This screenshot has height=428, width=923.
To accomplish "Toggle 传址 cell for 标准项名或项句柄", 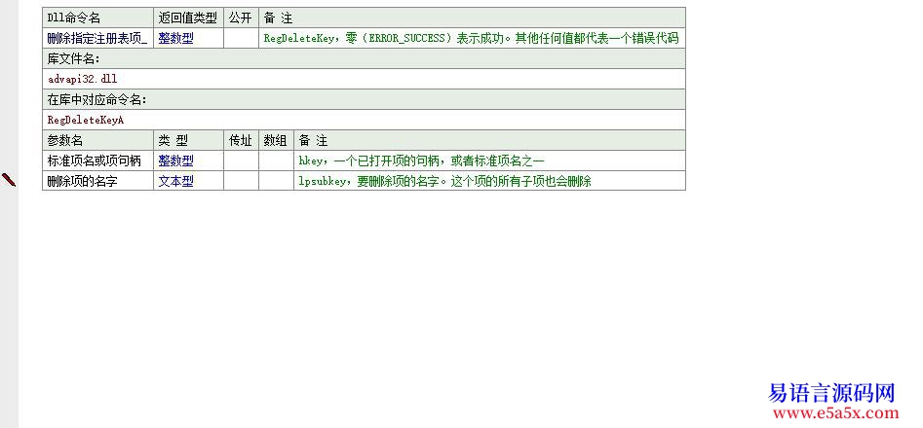I will click(x=241, y=160).
